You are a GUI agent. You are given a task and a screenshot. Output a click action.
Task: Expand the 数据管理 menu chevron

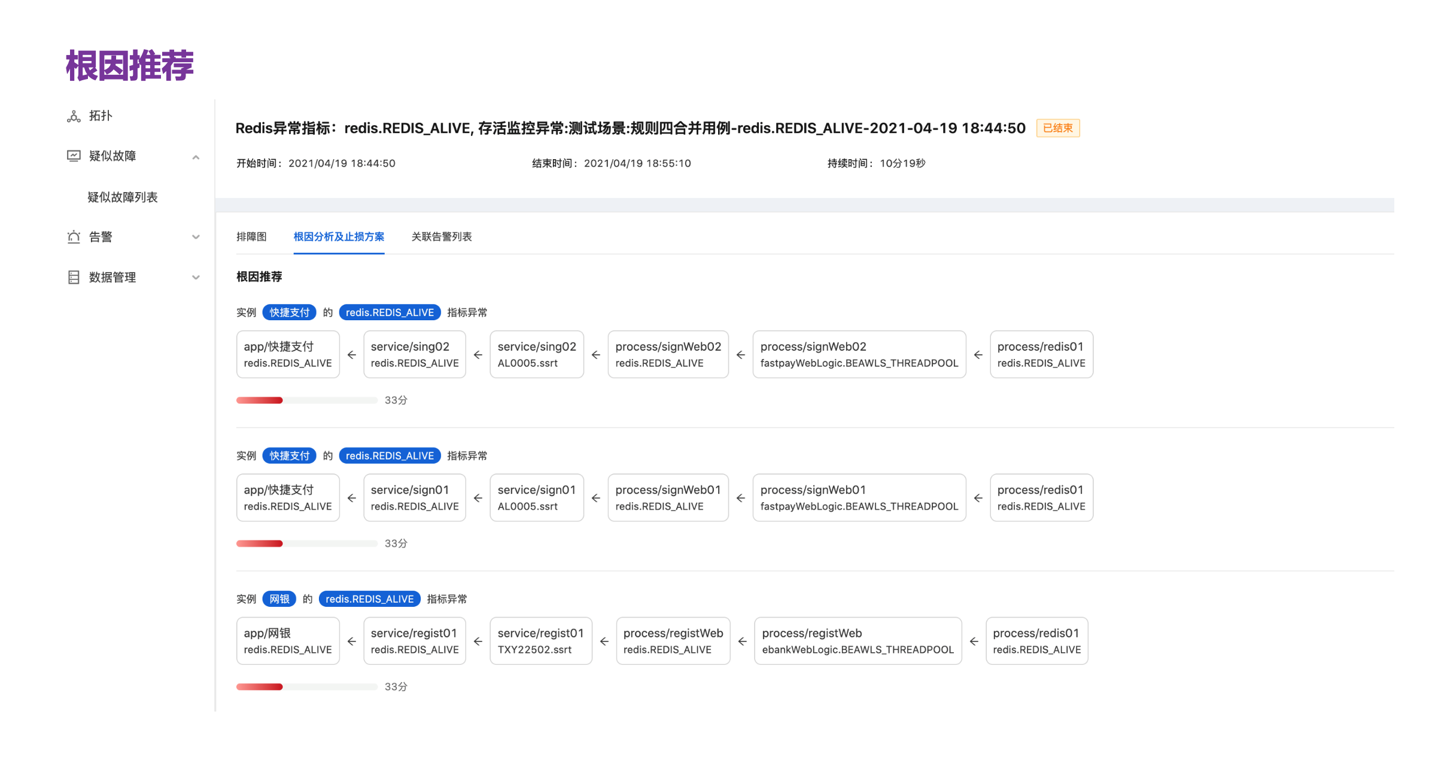[x=196, y=277]
